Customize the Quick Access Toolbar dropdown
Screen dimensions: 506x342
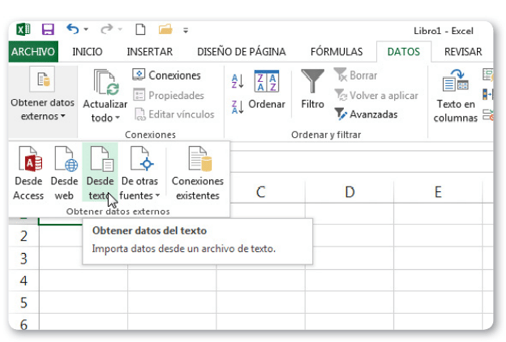(x=185, y=30)
